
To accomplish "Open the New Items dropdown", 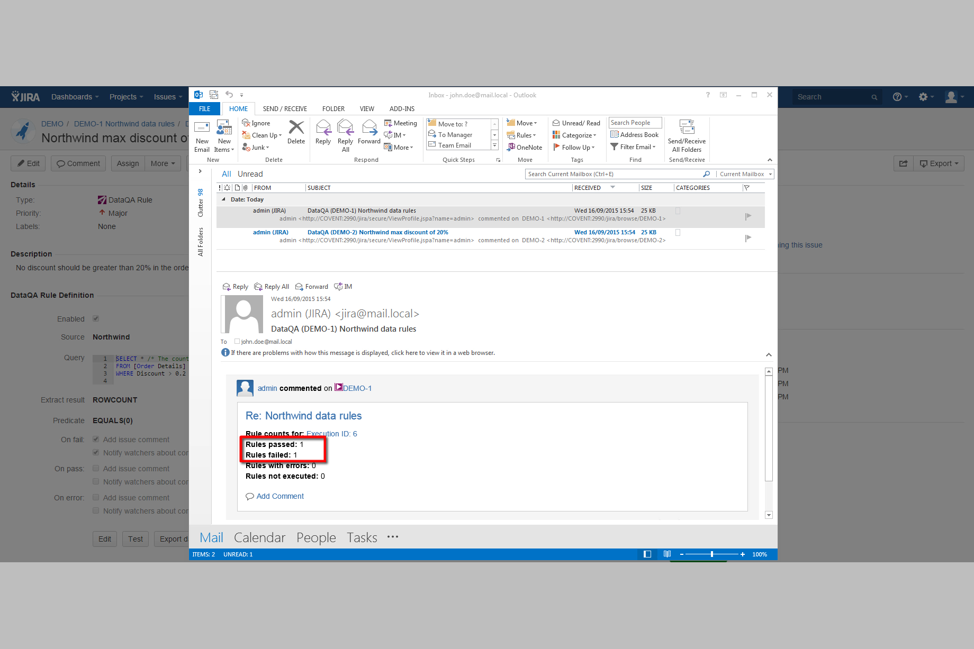I will pos(224,146).
